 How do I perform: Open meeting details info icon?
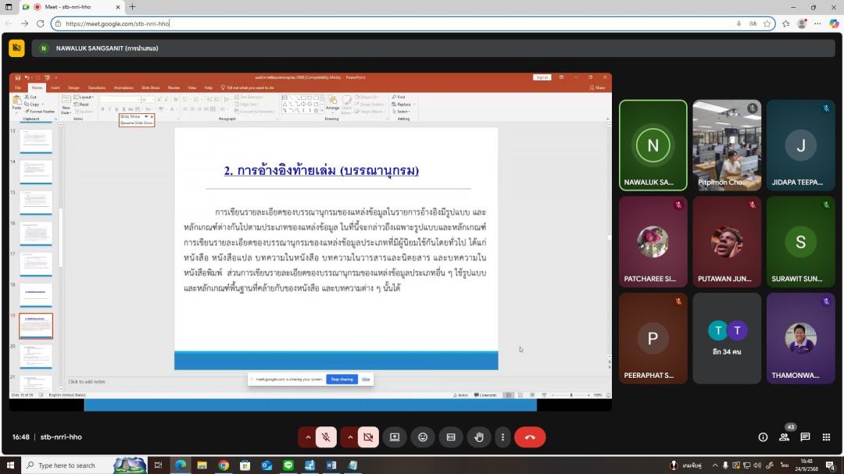point(763,437)
